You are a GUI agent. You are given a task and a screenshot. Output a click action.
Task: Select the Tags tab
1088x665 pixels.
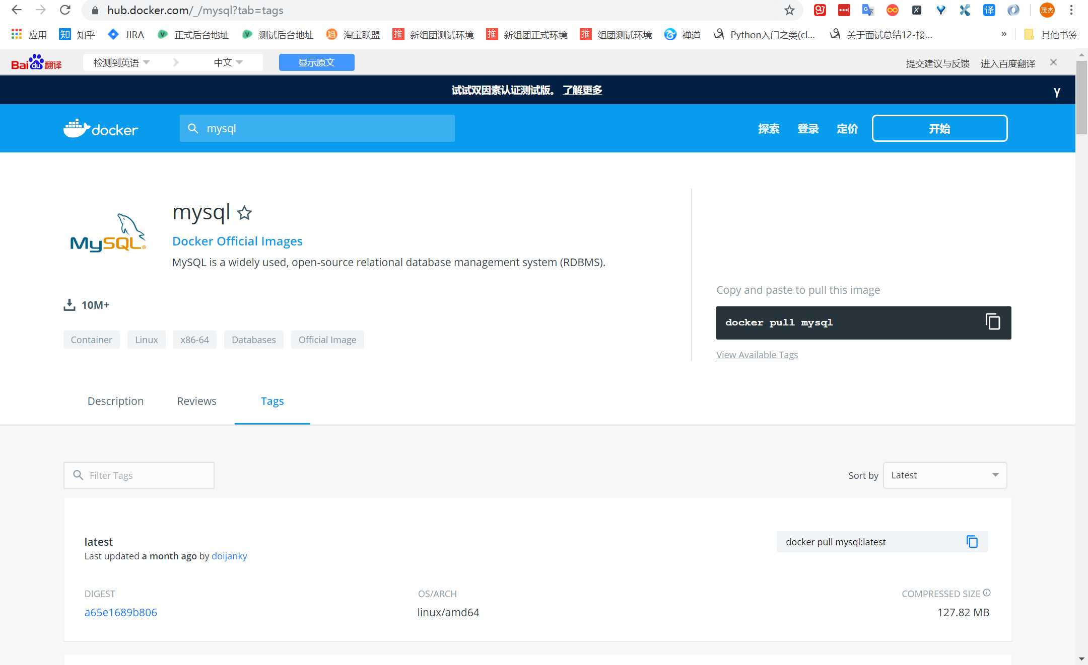click(x=273, y=401)
